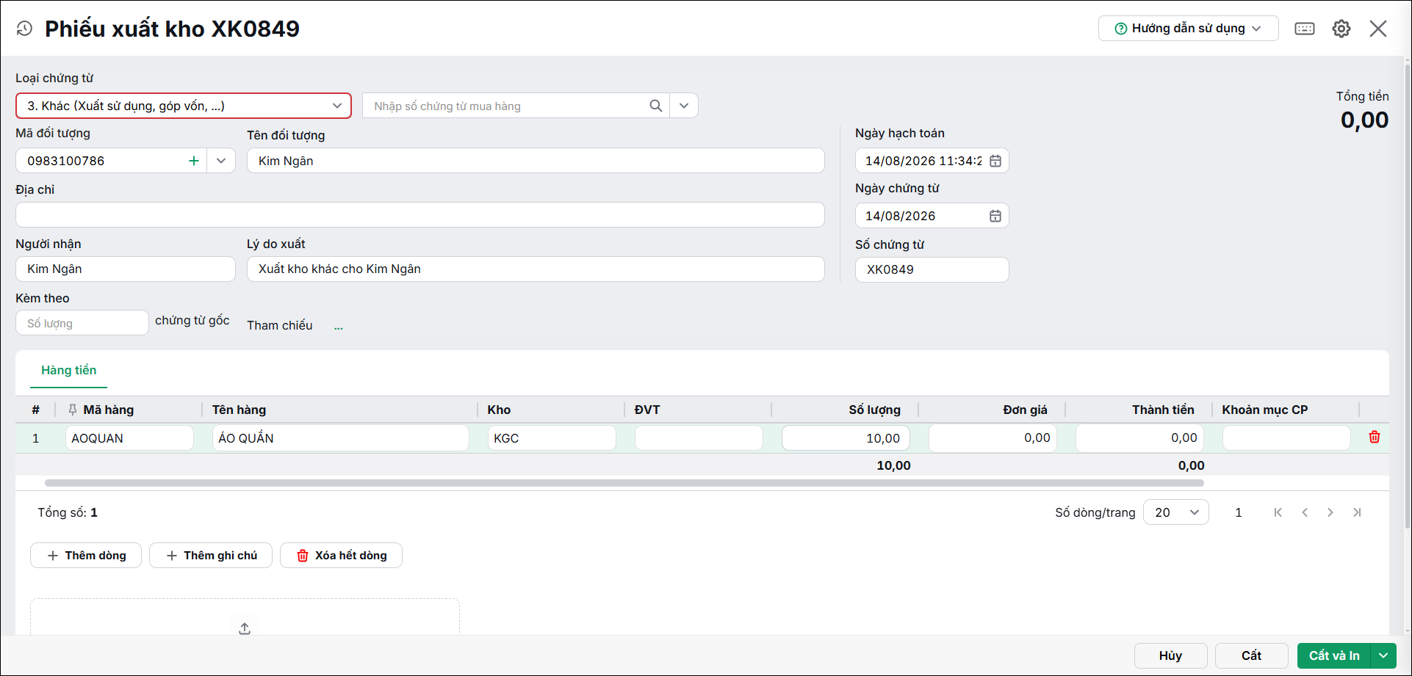Click pin icon beside Mã hàng header
This screenshot has width=1412, height=676.
(x=72, y=410)
